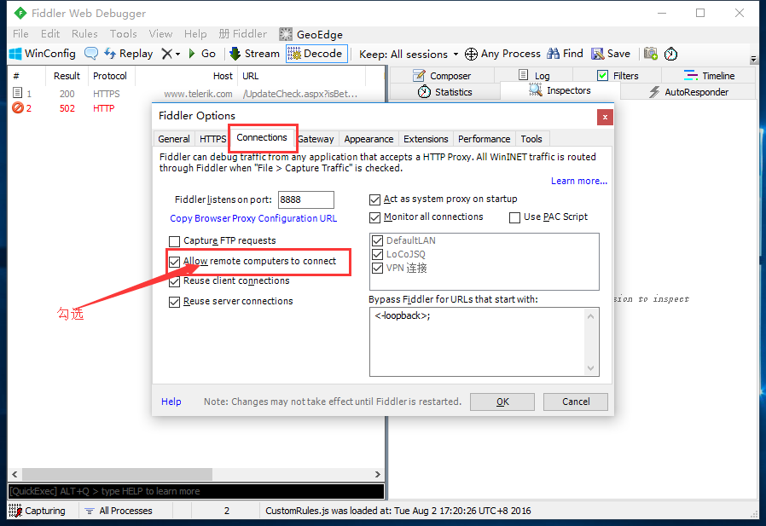The height and width of the screenshot is (526, 766).
Task: Open the Gateway options tab
Action: point(316,139)
